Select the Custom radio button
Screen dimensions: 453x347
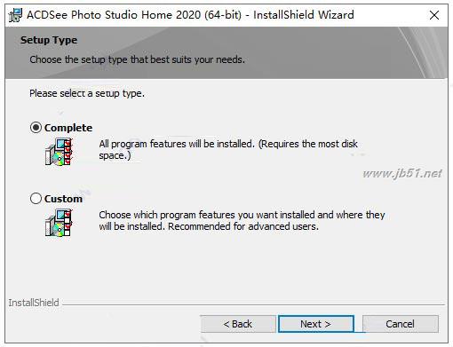[36, 199]
